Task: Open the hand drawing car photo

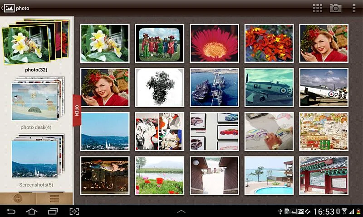Action: coord(269,132)
